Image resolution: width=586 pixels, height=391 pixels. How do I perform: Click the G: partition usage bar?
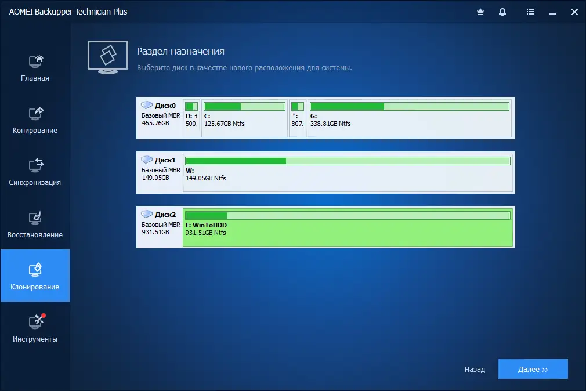(x=410, y=107)
